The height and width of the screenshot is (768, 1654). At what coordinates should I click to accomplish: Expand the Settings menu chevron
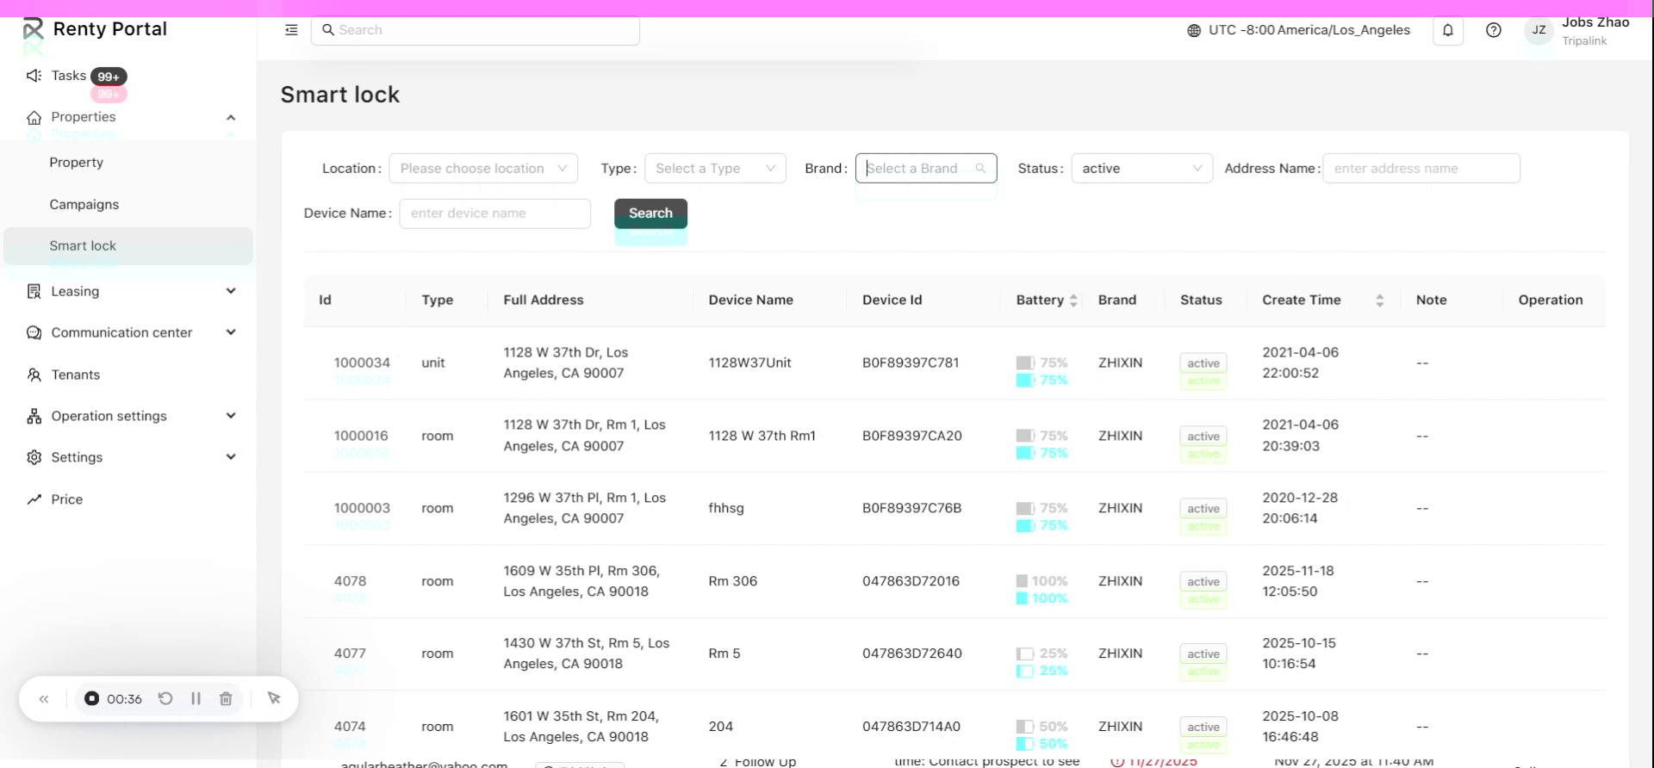(231, 457)
